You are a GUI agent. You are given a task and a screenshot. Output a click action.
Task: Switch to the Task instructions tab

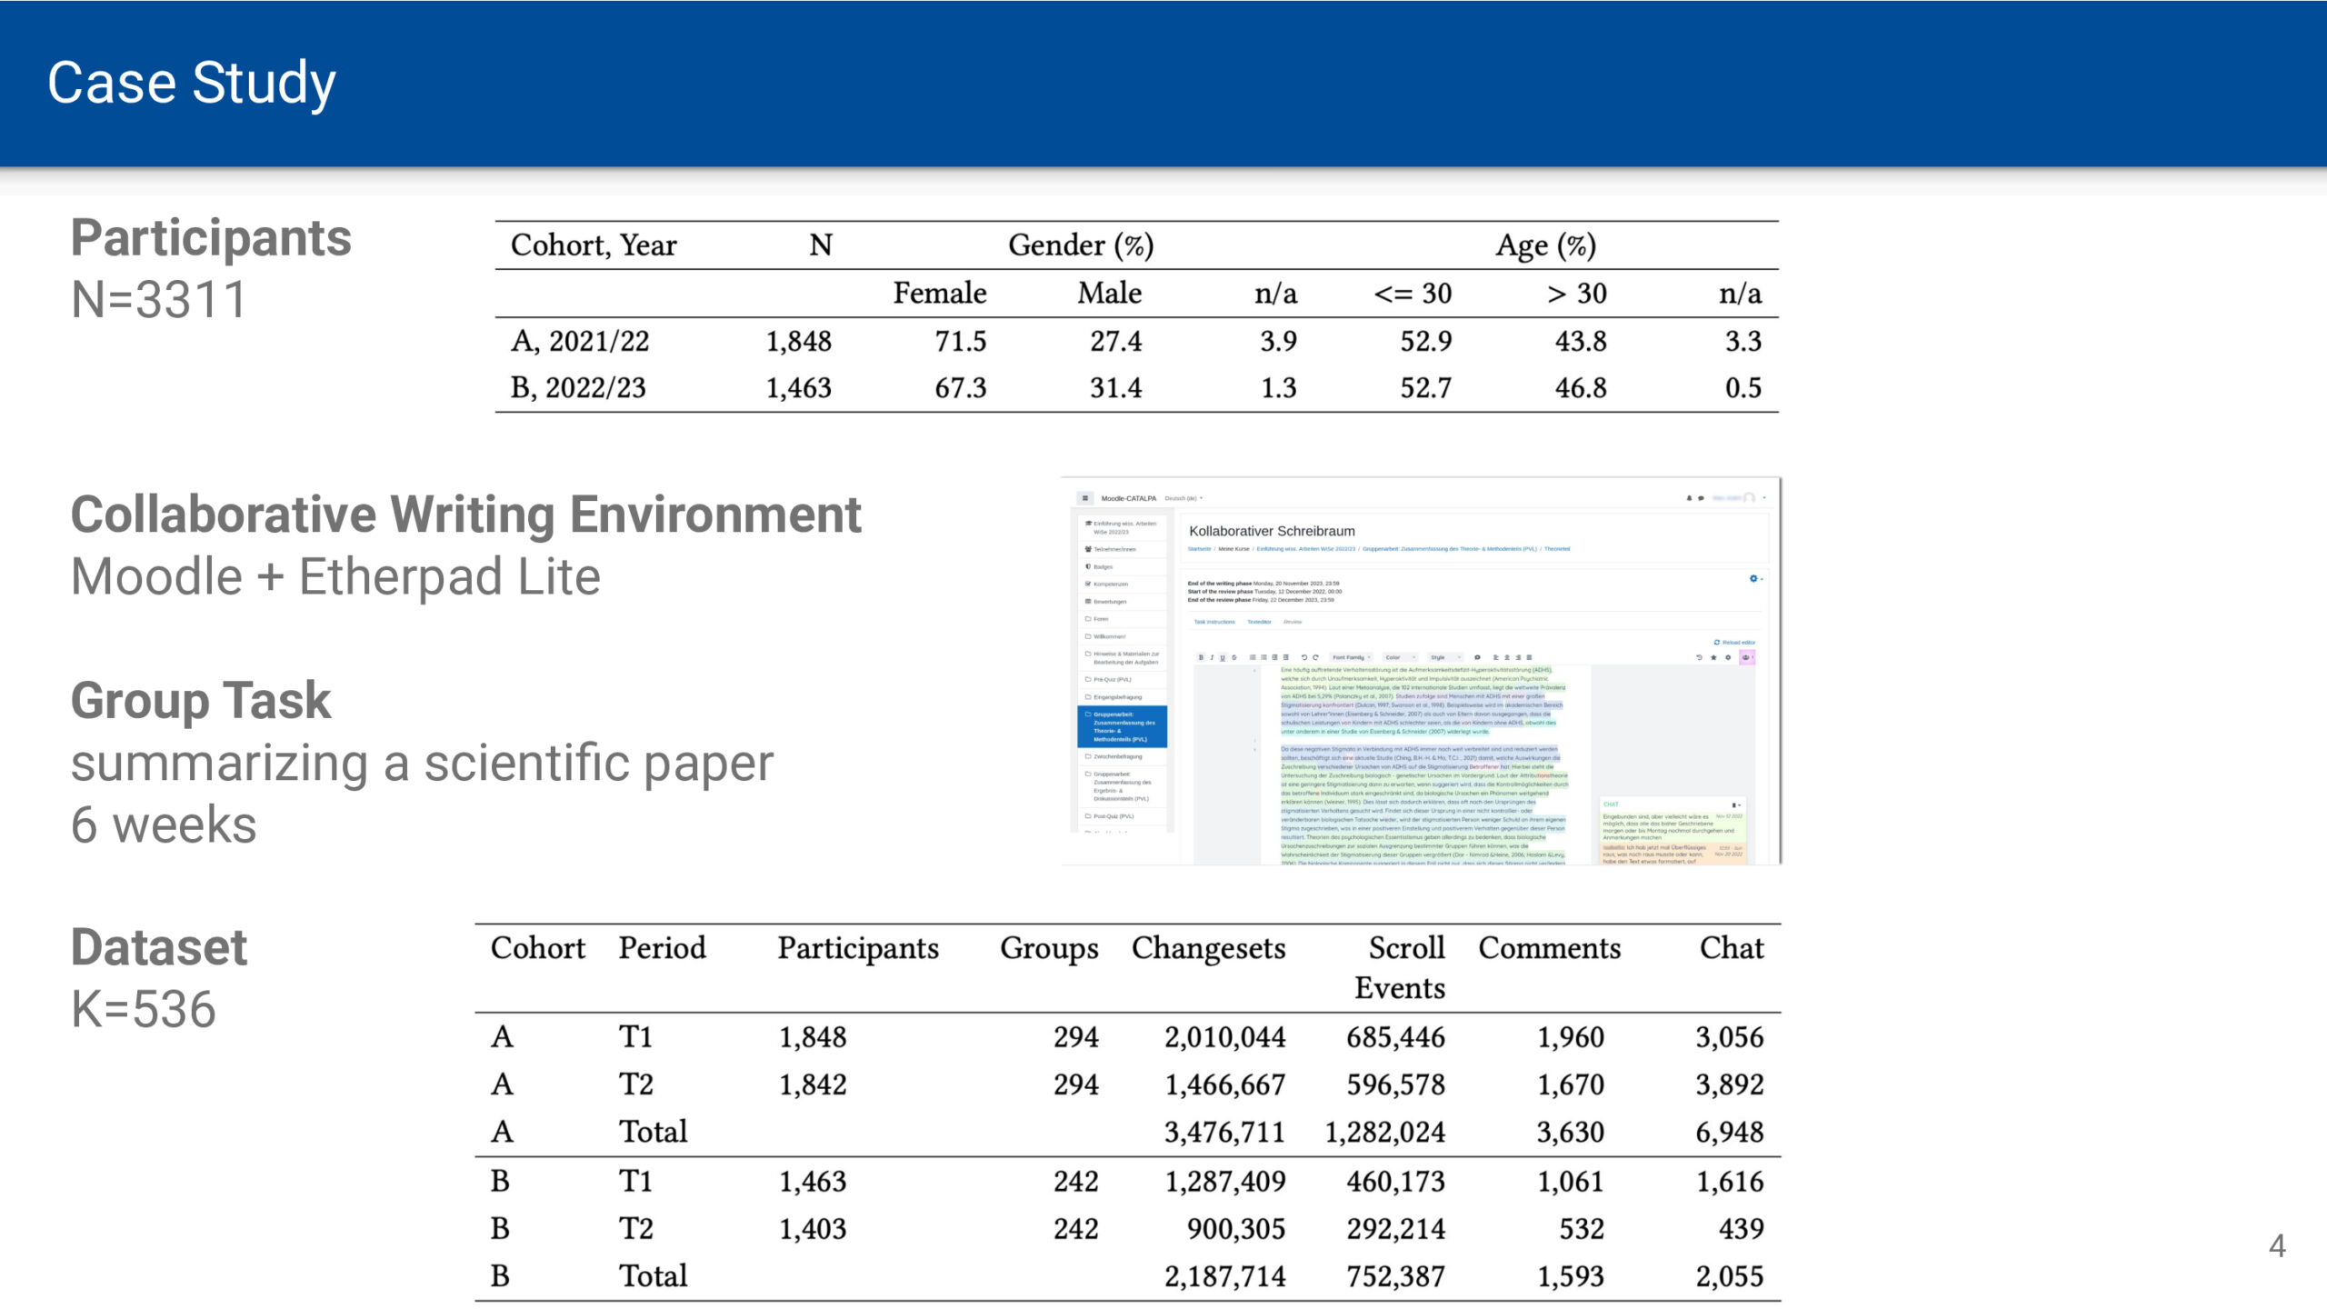[1214, 622]
